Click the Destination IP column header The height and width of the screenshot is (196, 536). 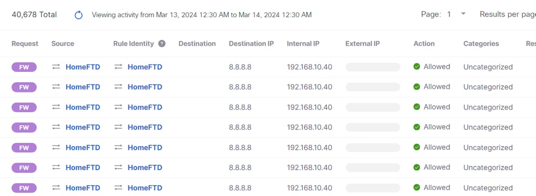(251, 44)
